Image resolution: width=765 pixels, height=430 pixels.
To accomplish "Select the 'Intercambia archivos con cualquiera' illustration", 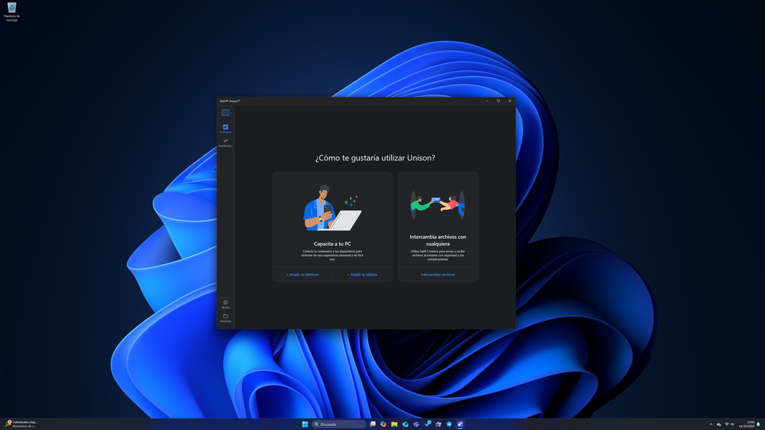I will tap(437, 205).
